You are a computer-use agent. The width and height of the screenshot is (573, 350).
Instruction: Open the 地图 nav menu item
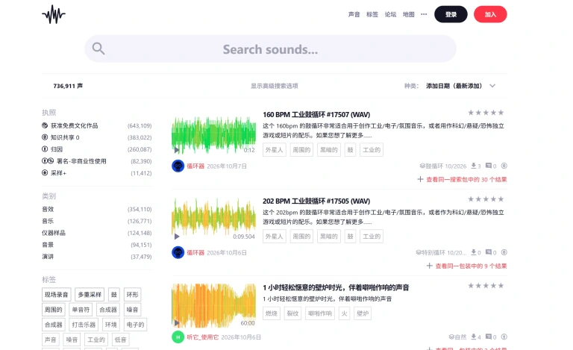pos(409,14)
